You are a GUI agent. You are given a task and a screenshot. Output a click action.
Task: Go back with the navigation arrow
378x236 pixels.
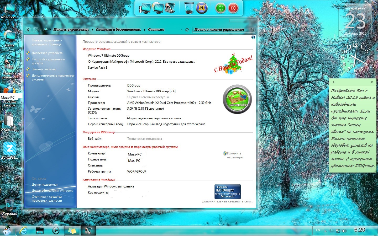[x=28, y=30]
